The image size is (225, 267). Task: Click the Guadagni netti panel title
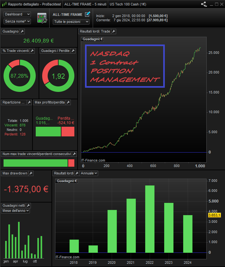[x=14, y=205]
